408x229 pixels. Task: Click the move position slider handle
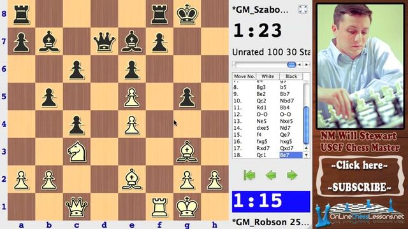tap(291, 65)
